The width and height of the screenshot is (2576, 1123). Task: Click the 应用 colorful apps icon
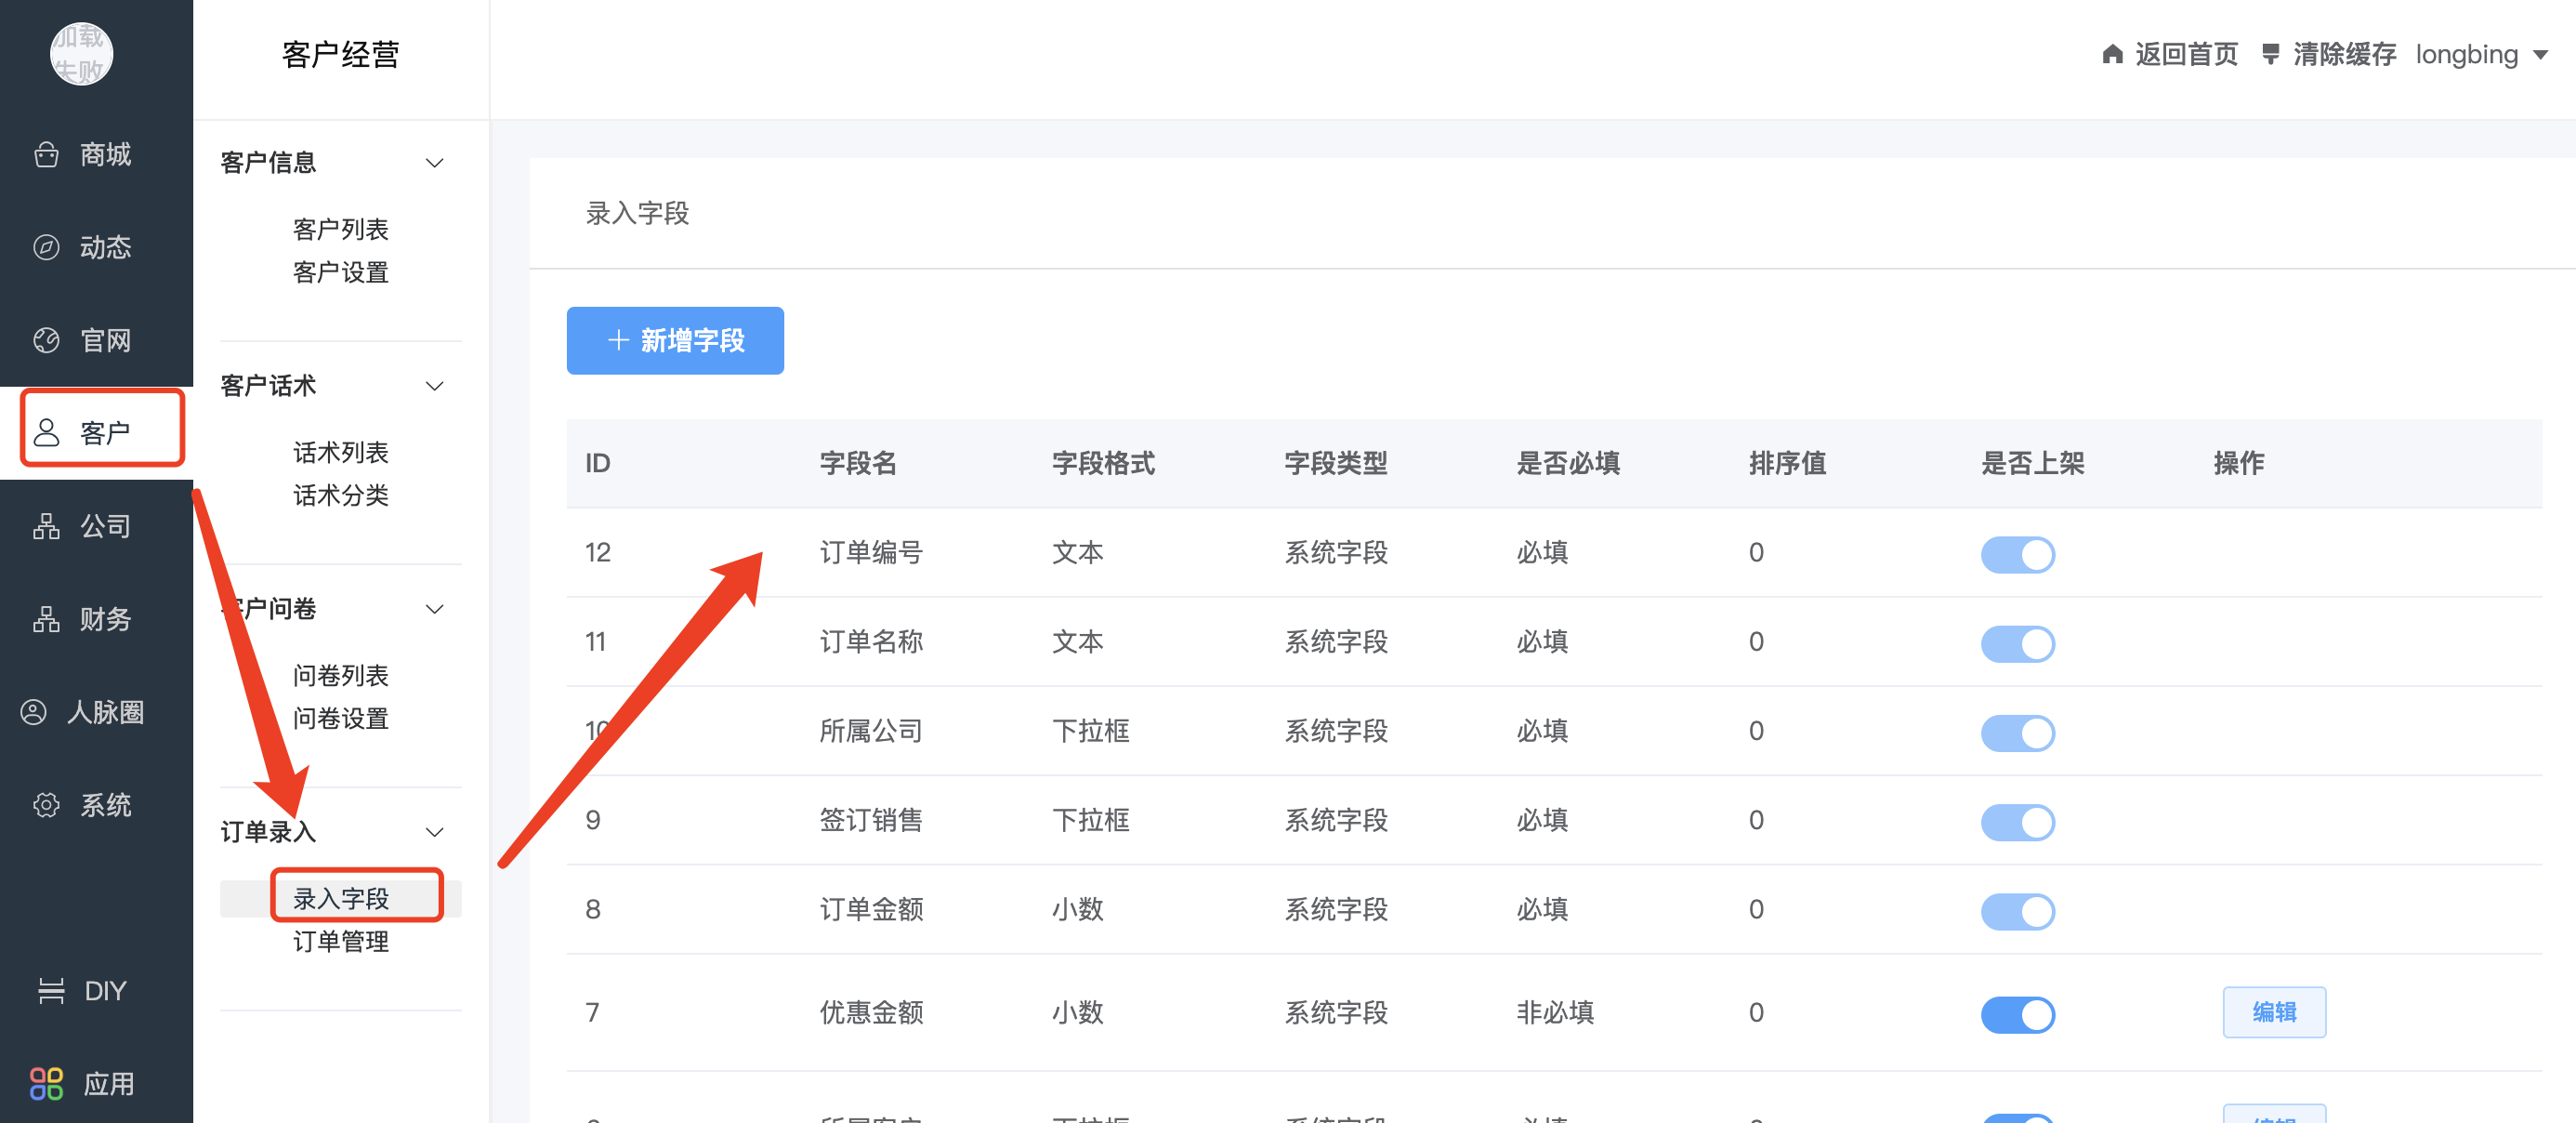click(46, 1084)
